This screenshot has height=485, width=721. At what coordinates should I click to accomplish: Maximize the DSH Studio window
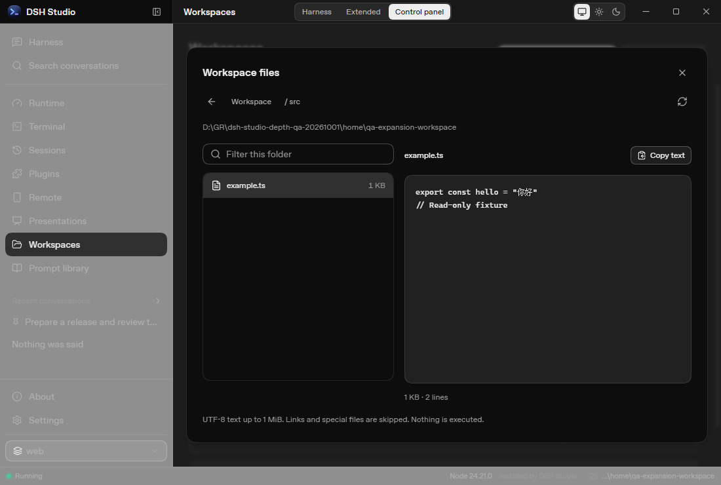pos(676,12)
